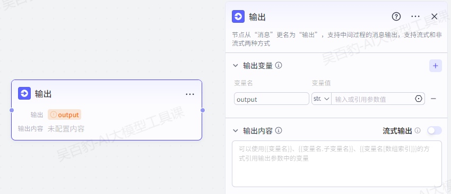
Task: Toggle the 流式输出 switch
Action: pyautogui.click(x=435, y=131)
